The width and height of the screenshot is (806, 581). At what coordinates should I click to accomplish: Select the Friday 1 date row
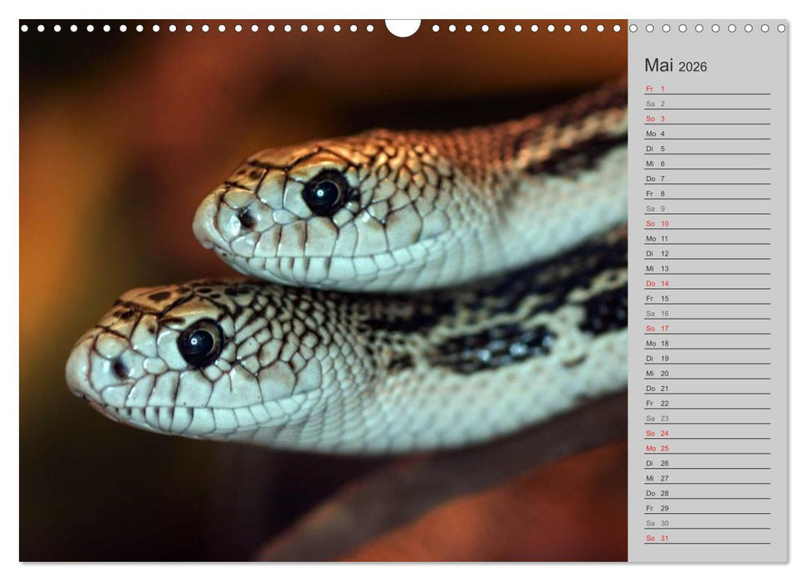(x=706, y=89)
